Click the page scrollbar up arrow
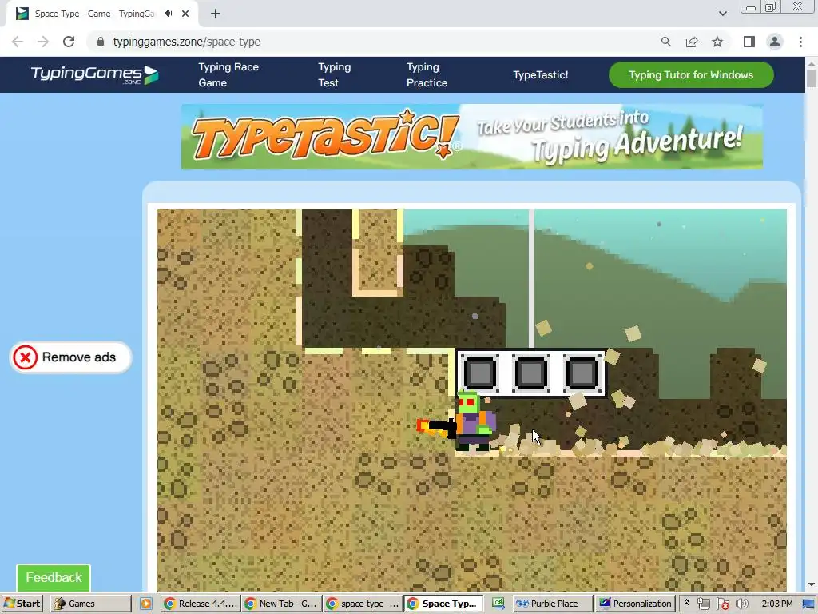This screenshot has height=614, width=818. [x=812, y=64]
